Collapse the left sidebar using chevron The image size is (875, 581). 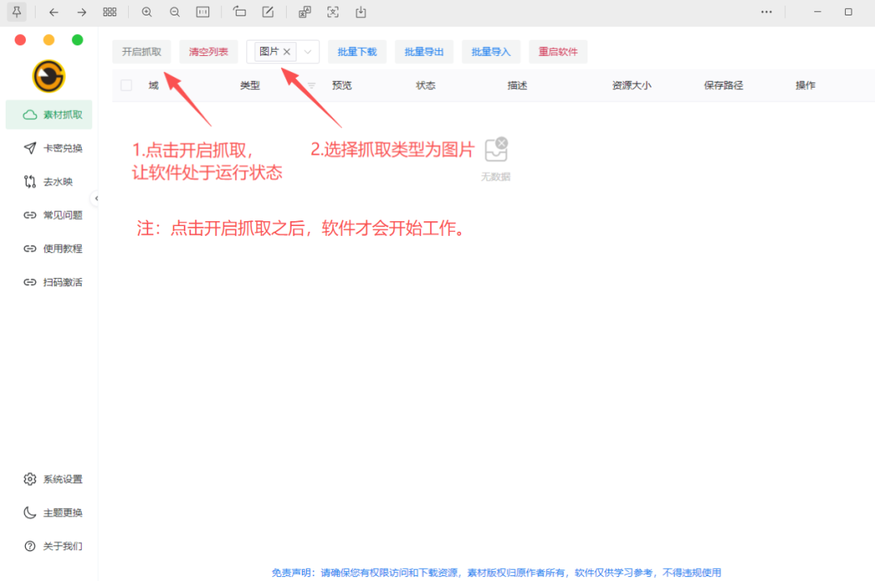[x=96, y=199]
